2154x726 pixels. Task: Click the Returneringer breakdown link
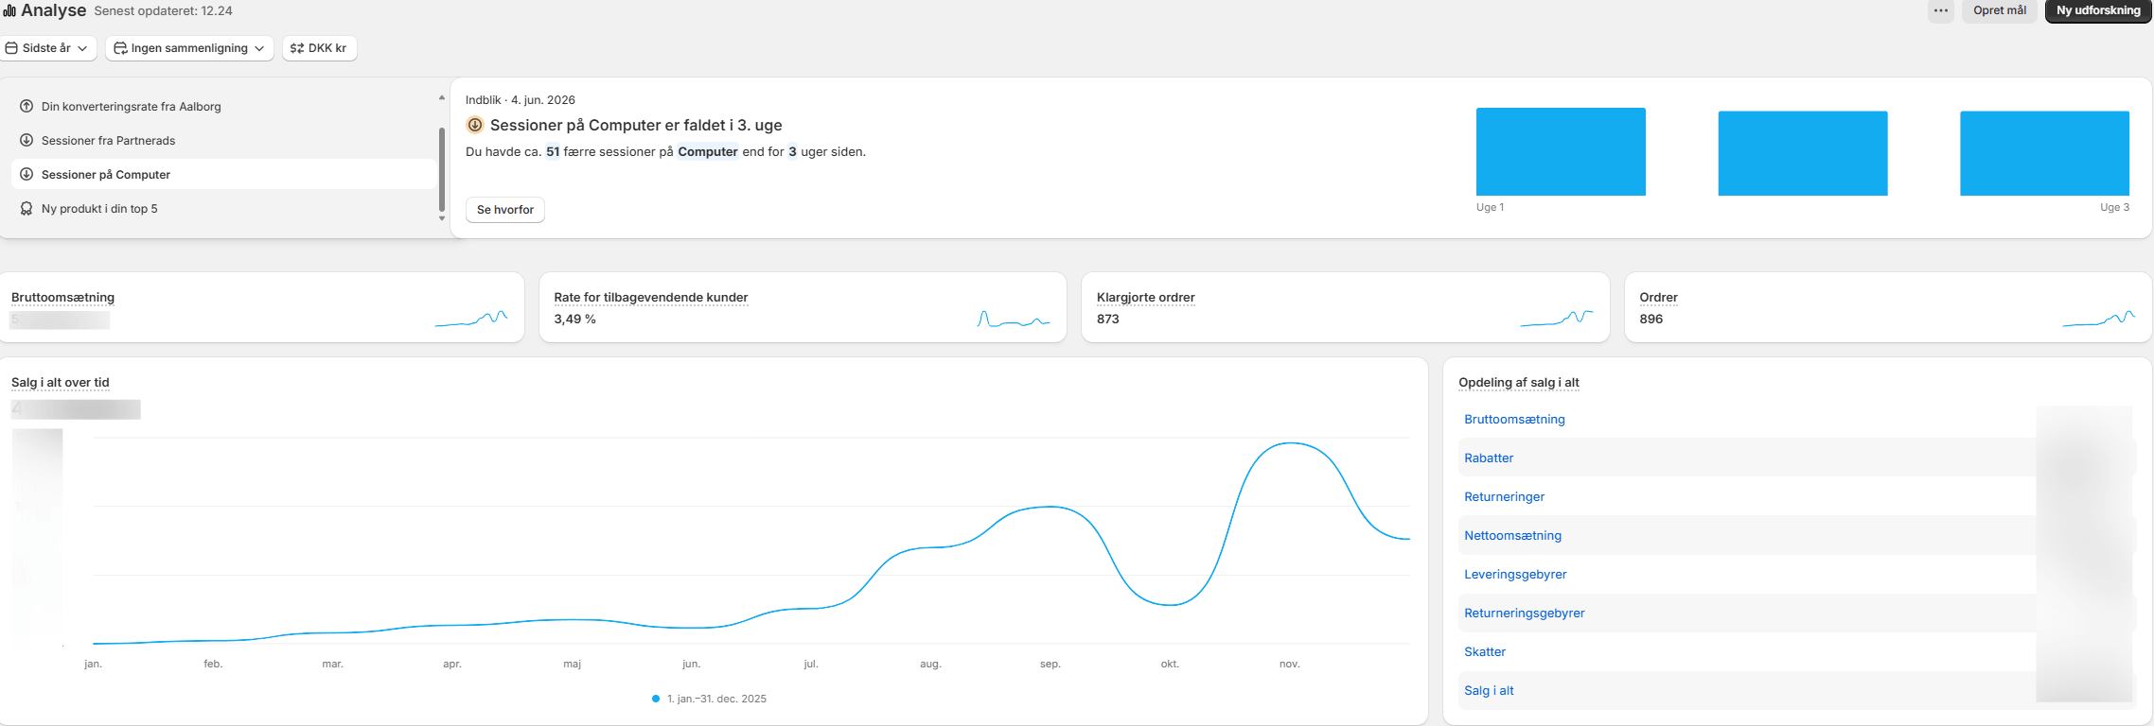[x=1504, y=497]
